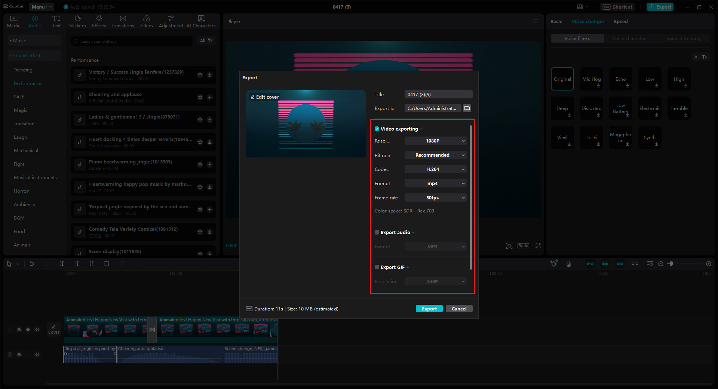The height and width of the screenshot is (389, 718).
Task: Click the blue Export button in the dialog
Action: pyautogui.click(x=429, y=309)
